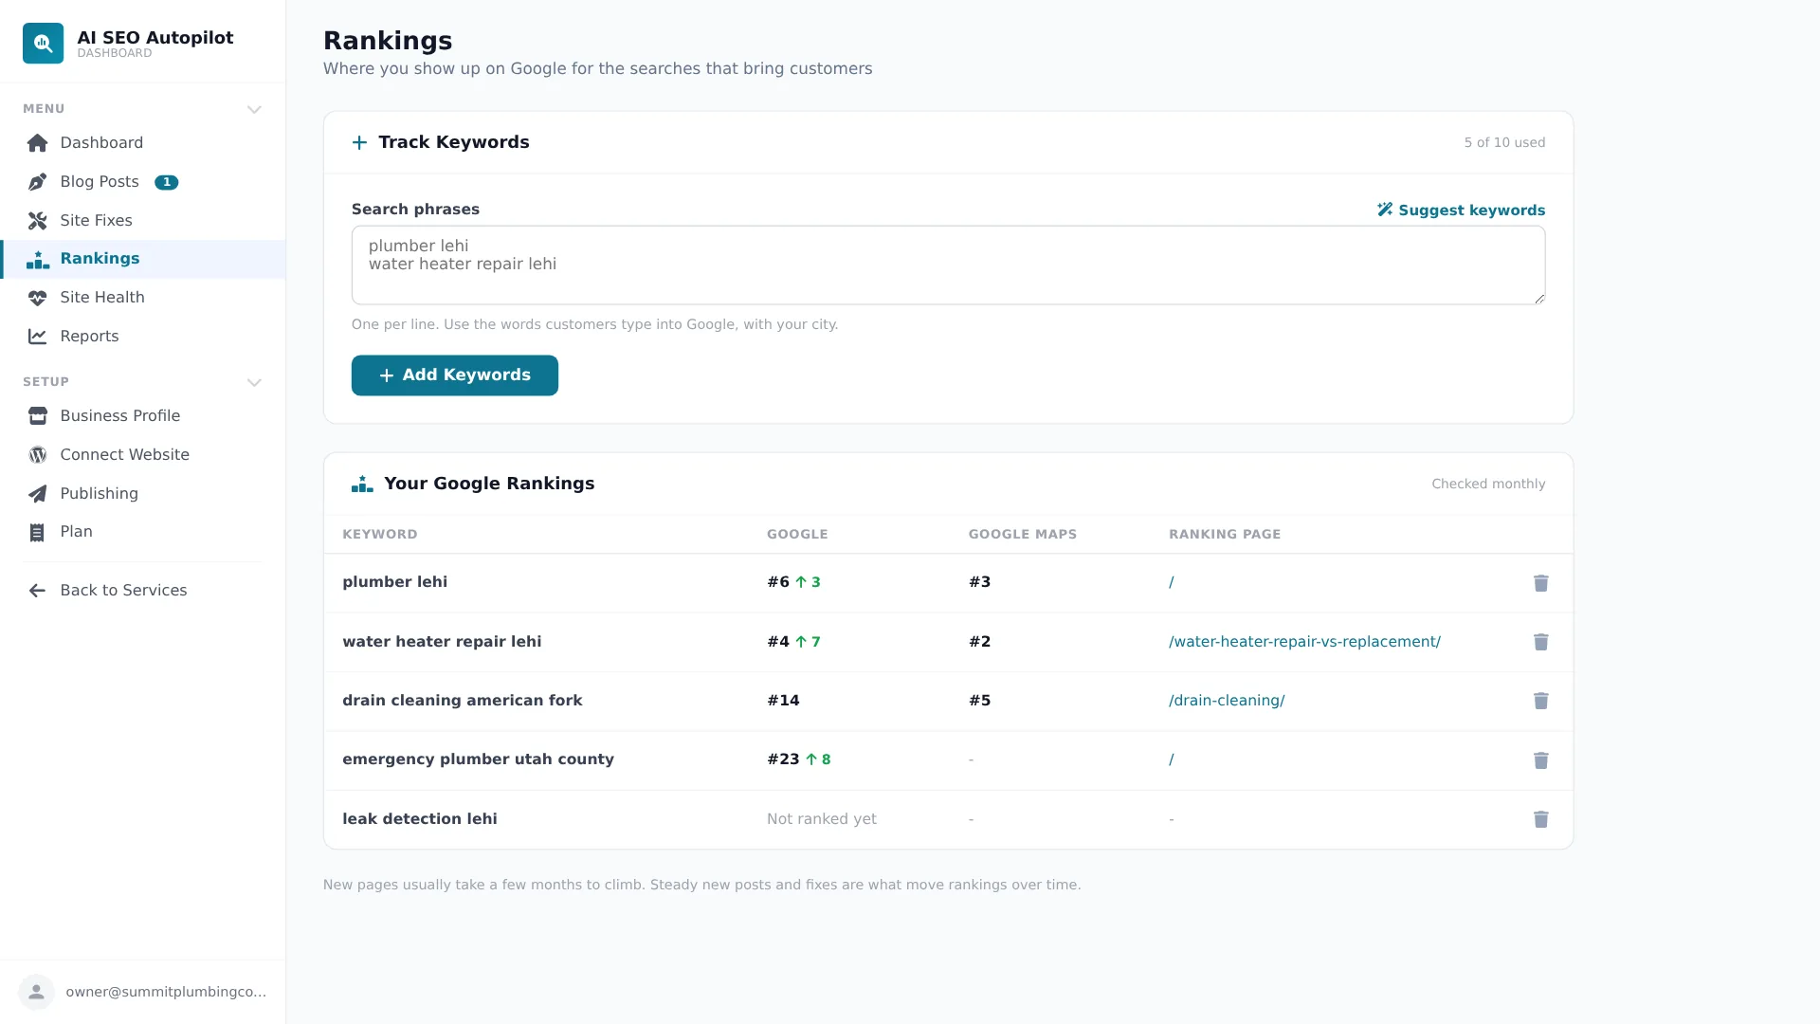Click the KEYWORD column header
Viewport: 1820px width, 1024px height.
pos(379,535)
